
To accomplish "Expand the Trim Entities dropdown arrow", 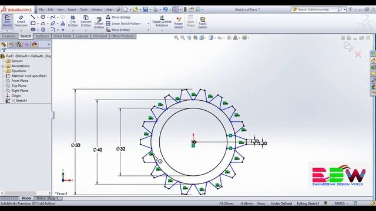I will click(73, 31).
